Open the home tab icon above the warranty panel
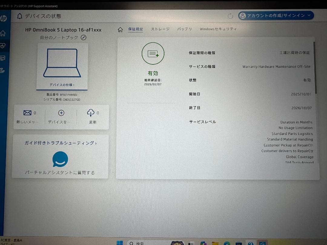Image resolution: width=327 pixels, height=245 pixels. click(120, 29)
